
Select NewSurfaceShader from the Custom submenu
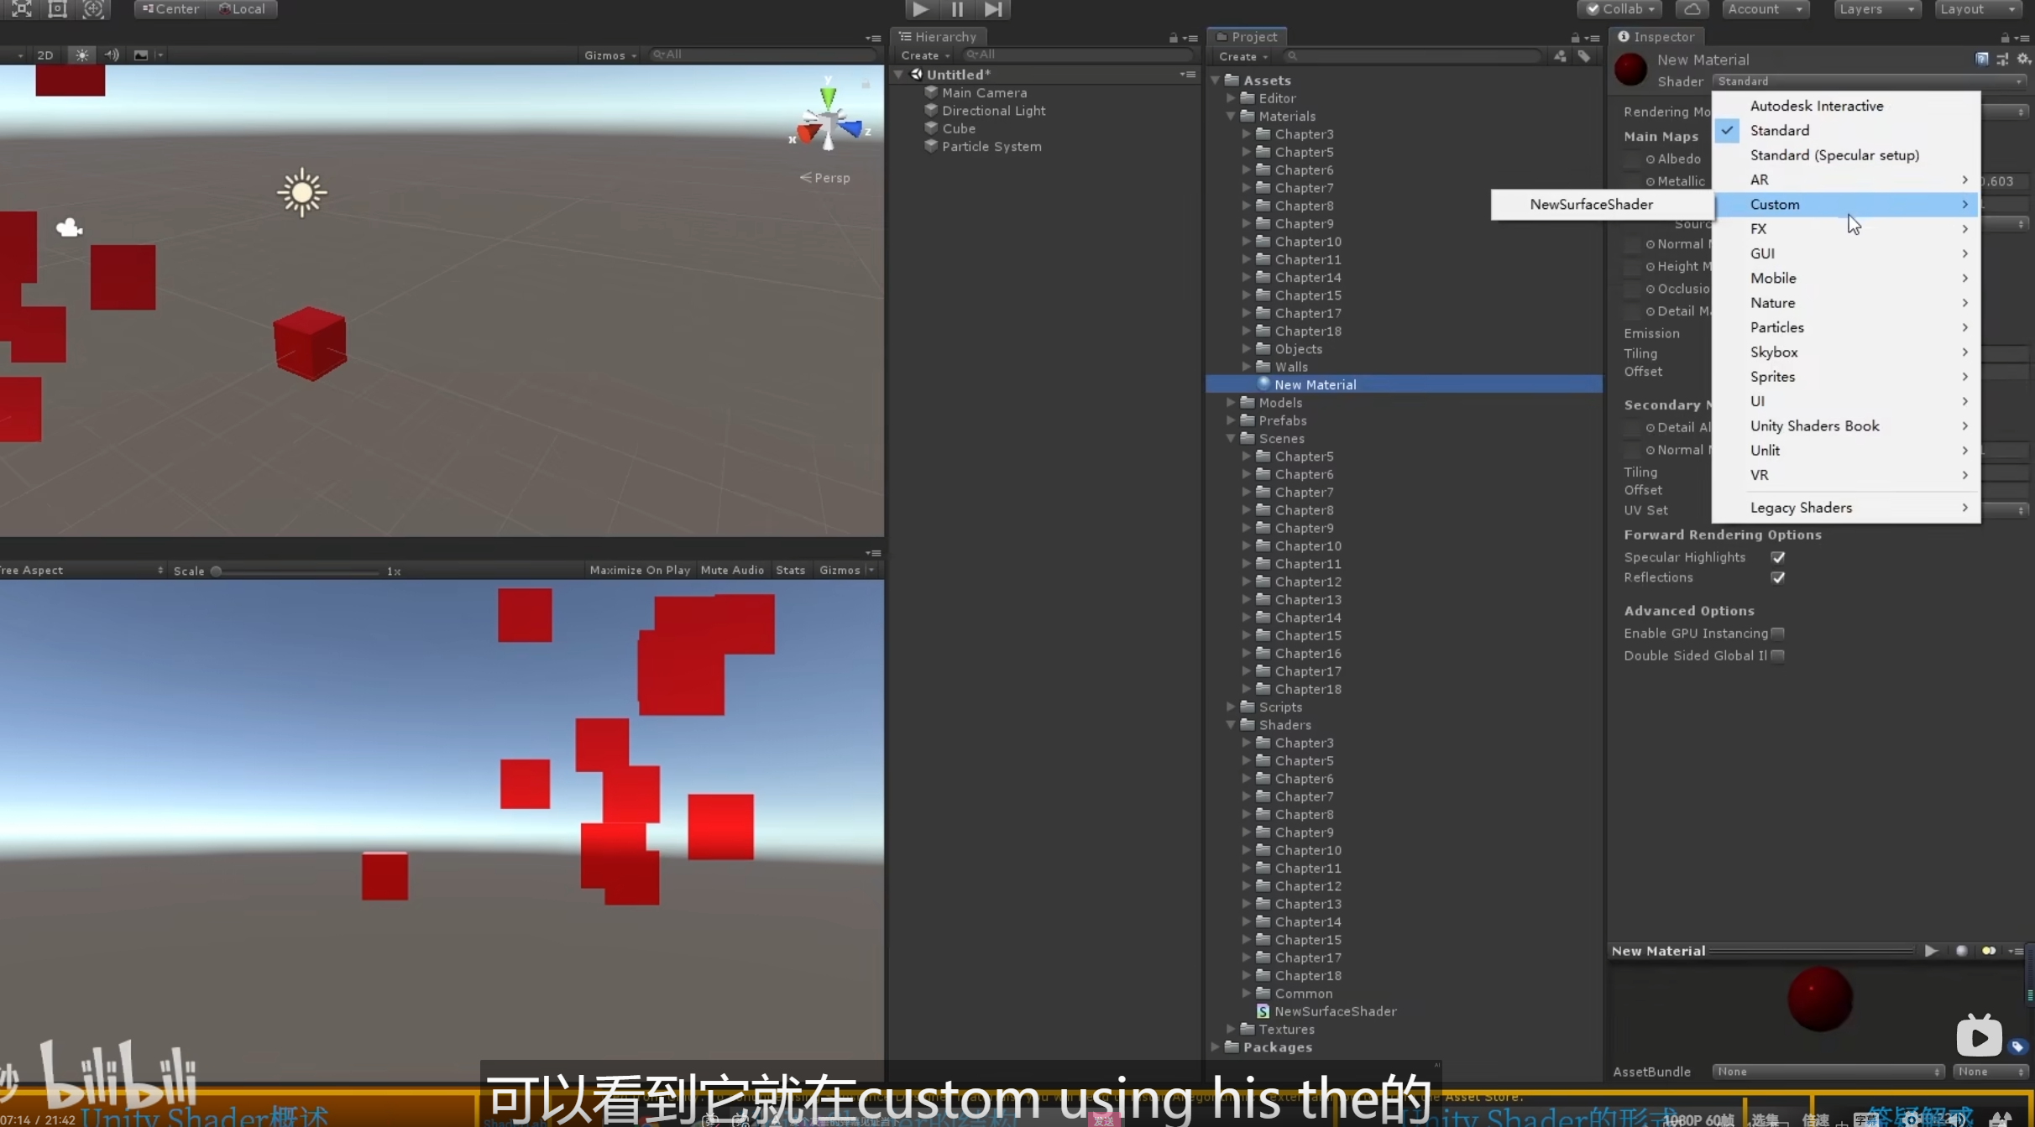pyautogui.click(x=1591, y=205)
